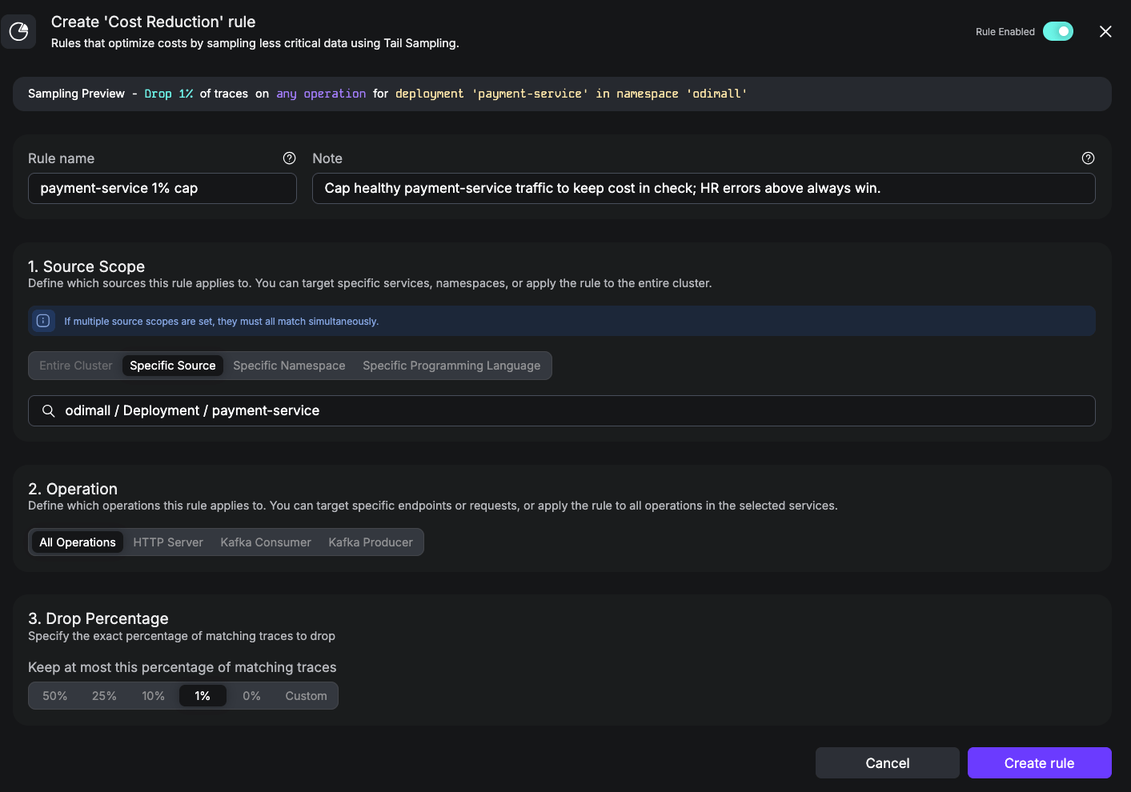1131x792 pixels.
Task: Click "deployment 'payment-service'" in sampling preview
Action: (x=492, y=94)
